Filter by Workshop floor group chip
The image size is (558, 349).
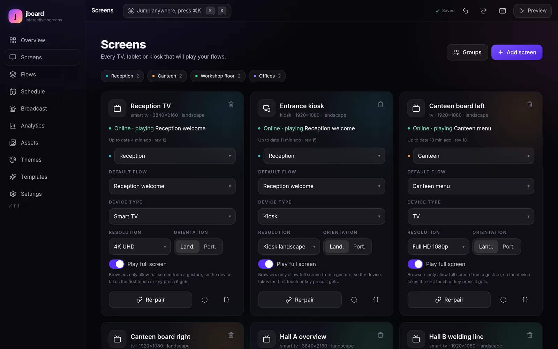(x=218, y=76)
